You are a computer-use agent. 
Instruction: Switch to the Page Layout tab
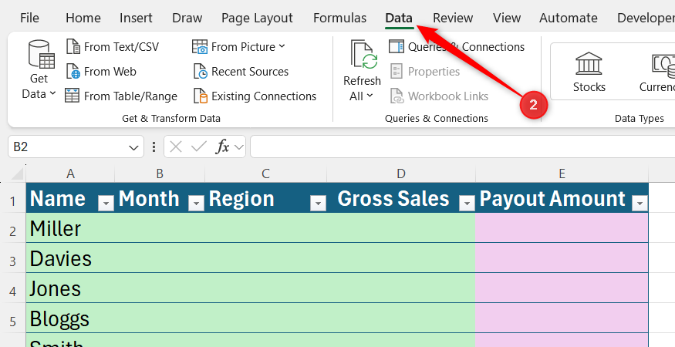[x=257, y=18]
